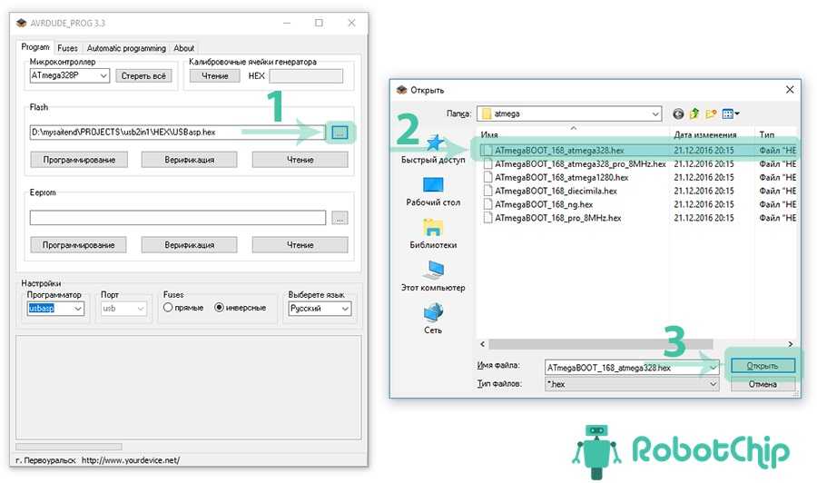817x483 pixels.
Task: Open Быстрый доступ in the sidebar
Action: tap(433, 150)
